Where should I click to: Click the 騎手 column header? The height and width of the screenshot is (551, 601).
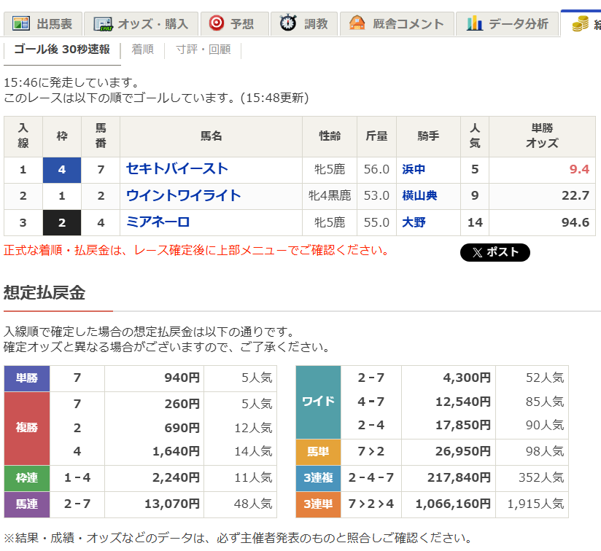coord(428,136)
